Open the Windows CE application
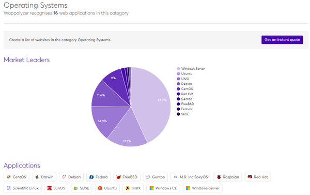Image resolution: width=310 pixels, height=195 pixels. (x=163, y=188)
